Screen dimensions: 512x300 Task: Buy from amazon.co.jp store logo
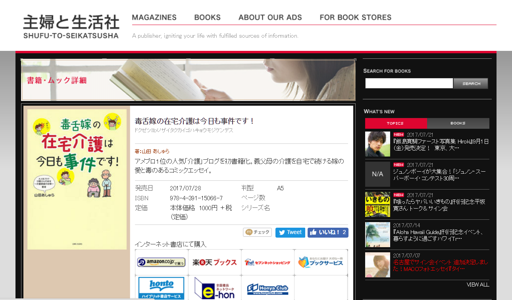tap(162, 262)
